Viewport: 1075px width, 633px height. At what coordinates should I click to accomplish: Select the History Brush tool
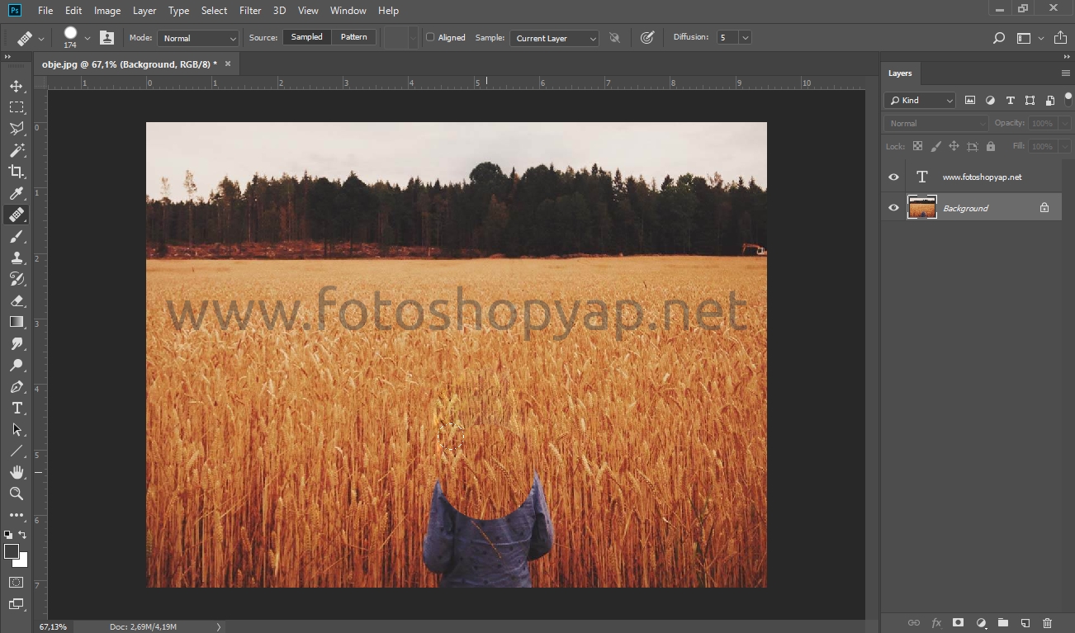coord(17,279)
